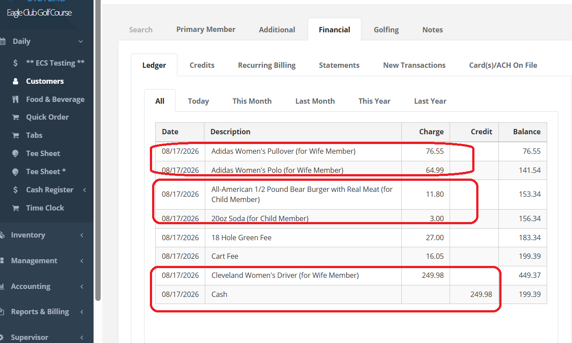Open the Time Clock page

point(45,208)
